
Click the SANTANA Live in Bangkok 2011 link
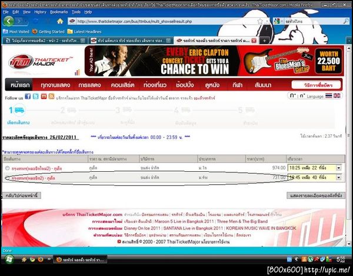coord(193,228)
